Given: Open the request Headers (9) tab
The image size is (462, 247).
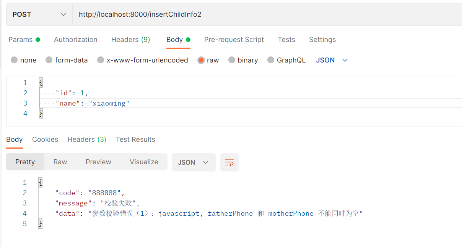Looking at the screenshot, I should tap(130, 40).
